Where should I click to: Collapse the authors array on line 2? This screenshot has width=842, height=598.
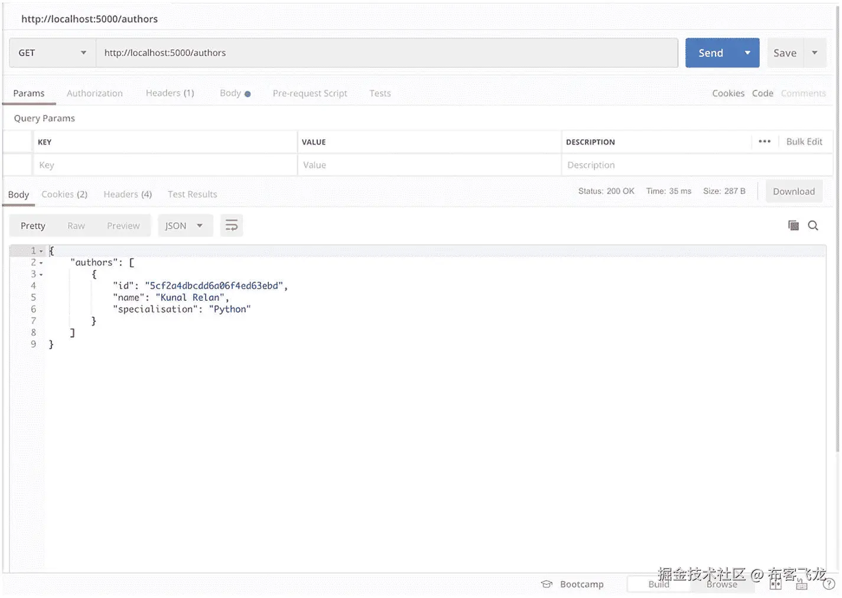click(x=41, y=263)
